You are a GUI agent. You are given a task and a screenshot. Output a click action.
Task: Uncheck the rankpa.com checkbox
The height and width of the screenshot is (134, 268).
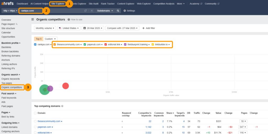[35, 44]
